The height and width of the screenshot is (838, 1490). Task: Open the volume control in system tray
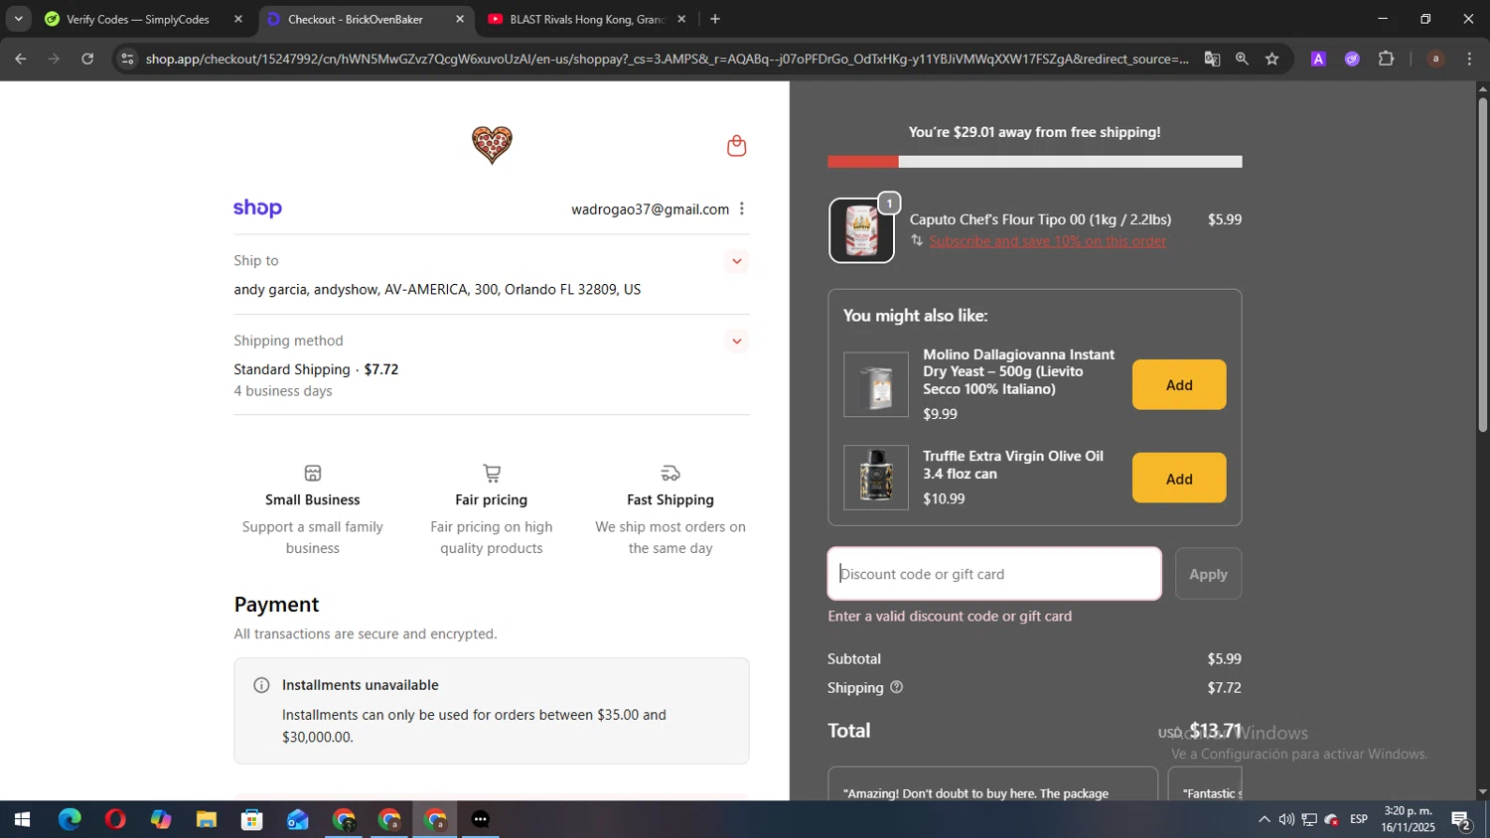point(1286,819)
